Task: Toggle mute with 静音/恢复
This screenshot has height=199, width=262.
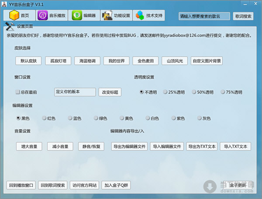Action: (91, 146)
